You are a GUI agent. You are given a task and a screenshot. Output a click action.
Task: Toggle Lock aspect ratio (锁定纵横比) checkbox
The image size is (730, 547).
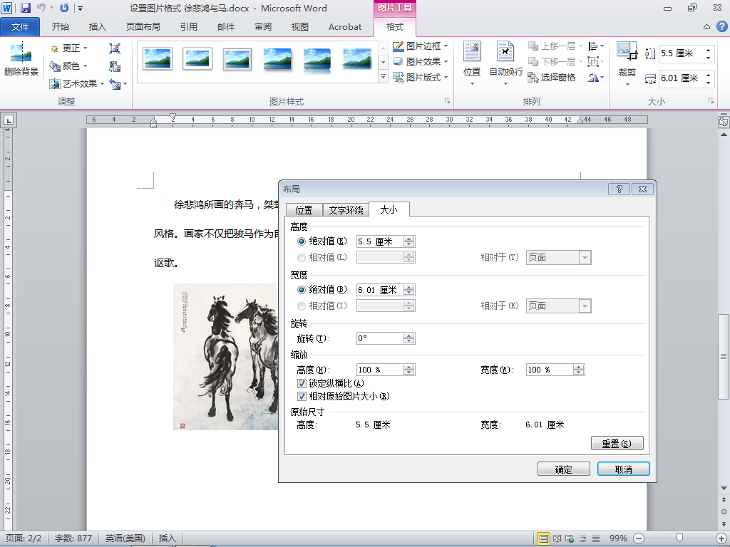302,383
